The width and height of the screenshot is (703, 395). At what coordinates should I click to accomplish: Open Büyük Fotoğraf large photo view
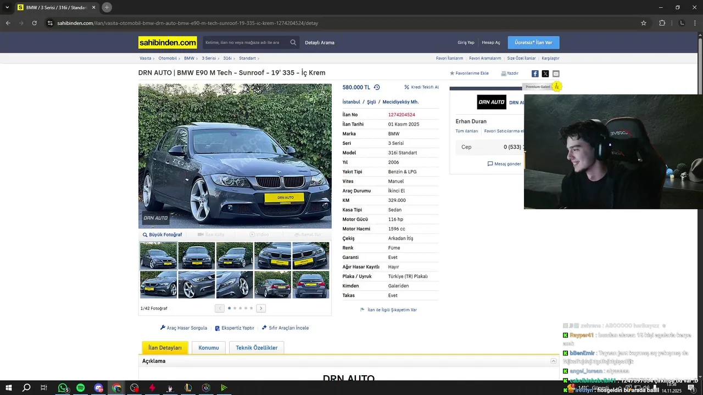(162, 235)
